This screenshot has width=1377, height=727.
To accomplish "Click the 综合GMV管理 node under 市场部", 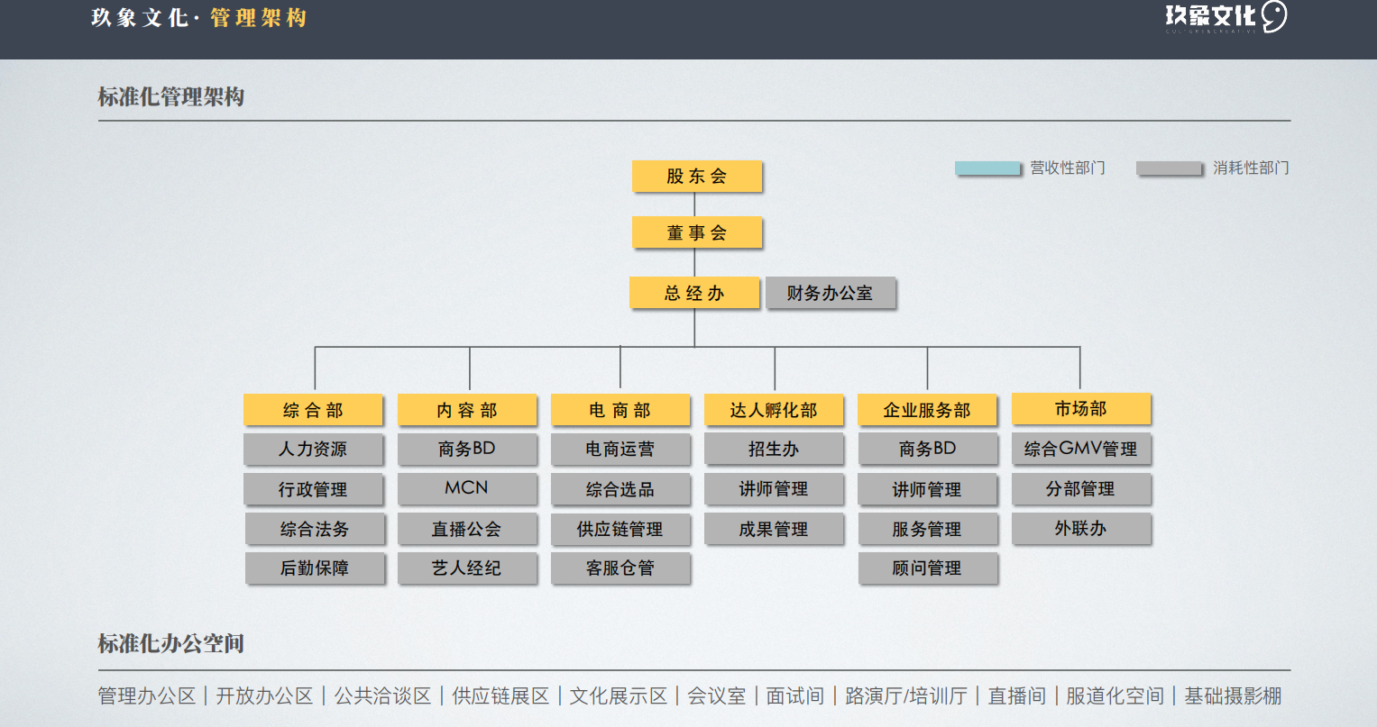I will (x=1081, y=449).
